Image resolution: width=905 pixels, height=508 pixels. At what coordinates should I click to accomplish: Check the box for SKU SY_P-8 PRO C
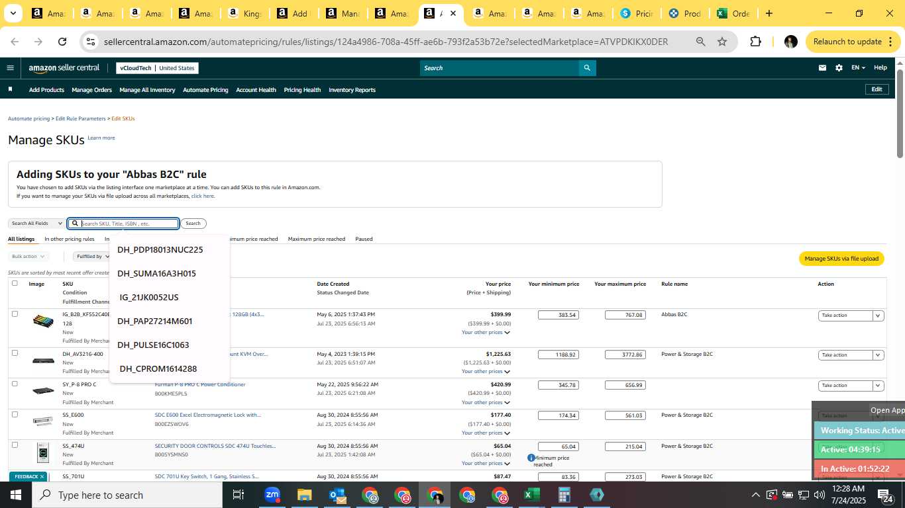[x=15, y=384]
